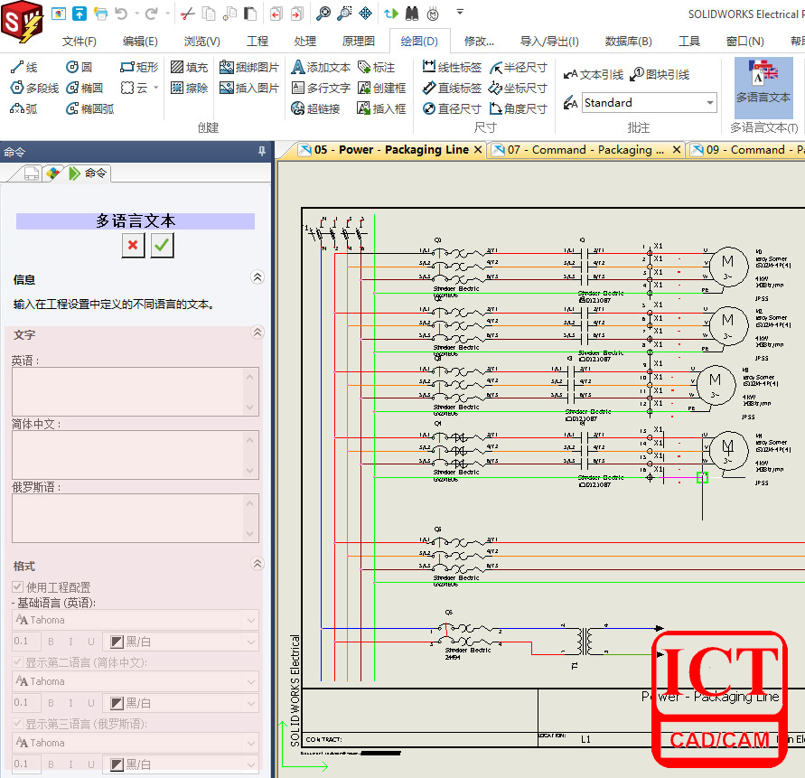Click 超链接 hyperlink tool
805x778 pixels.
(x=315, y=108)
